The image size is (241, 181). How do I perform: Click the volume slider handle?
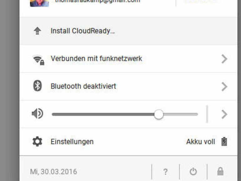[x=159, y=114]
